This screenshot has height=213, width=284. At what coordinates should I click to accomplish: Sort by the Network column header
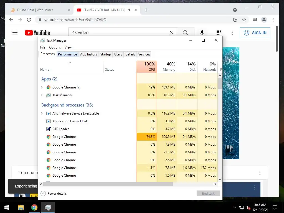[207, 67]
